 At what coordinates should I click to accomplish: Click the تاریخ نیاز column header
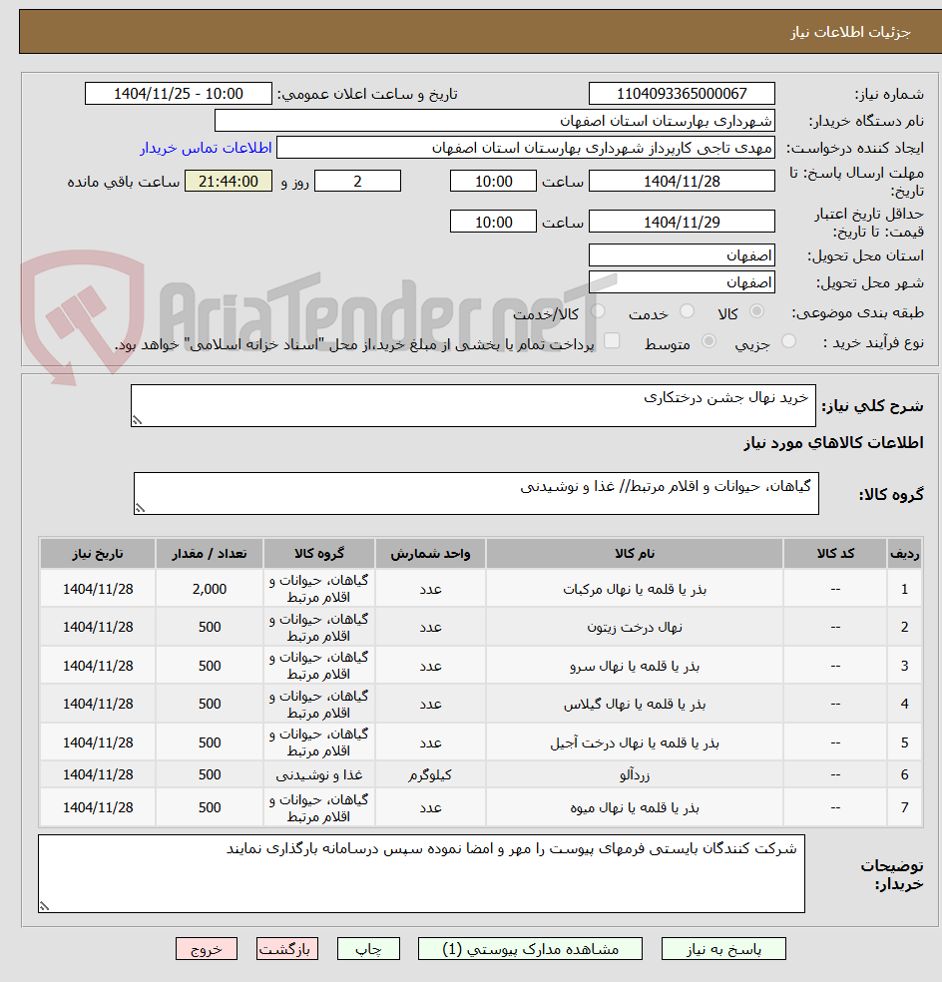pos(98,554)
